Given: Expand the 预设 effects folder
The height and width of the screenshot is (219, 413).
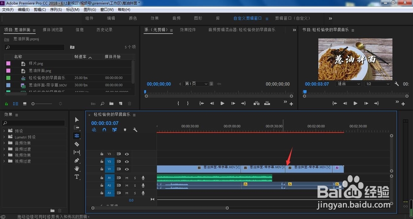Looking at the screenshot, I should [4, 131].
